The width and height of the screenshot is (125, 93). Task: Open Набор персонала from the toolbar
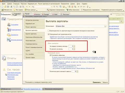click(x=73, y=10)
